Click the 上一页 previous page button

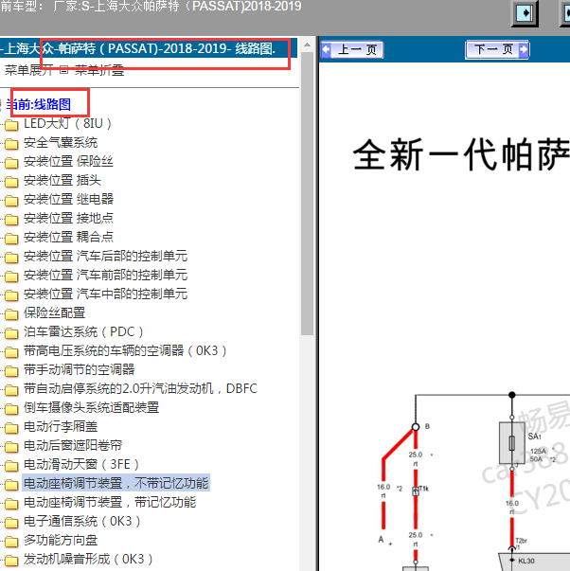pyautogui.click(x=352, y=49)
